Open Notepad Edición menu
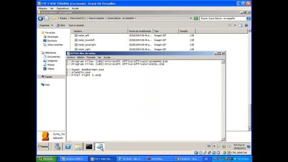The image size is (288, 162). tap(81, 58)
